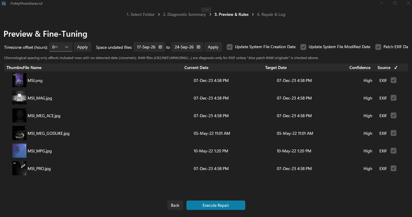Uncheck include box for MSI_PRO.jpg row
The width and height of the screenshot is (412, 217).
(393, 168)
